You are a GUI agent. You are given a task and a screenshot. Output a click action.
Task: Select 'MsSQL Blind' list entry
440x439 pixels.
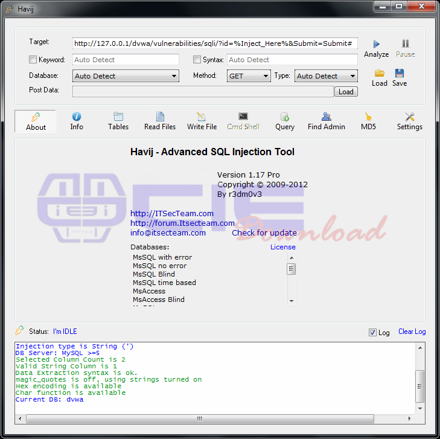(x=153, y=274)
